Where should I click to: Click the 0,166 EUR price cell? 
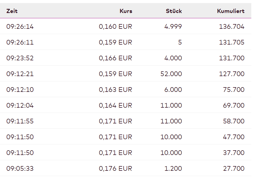coord(116,58)
